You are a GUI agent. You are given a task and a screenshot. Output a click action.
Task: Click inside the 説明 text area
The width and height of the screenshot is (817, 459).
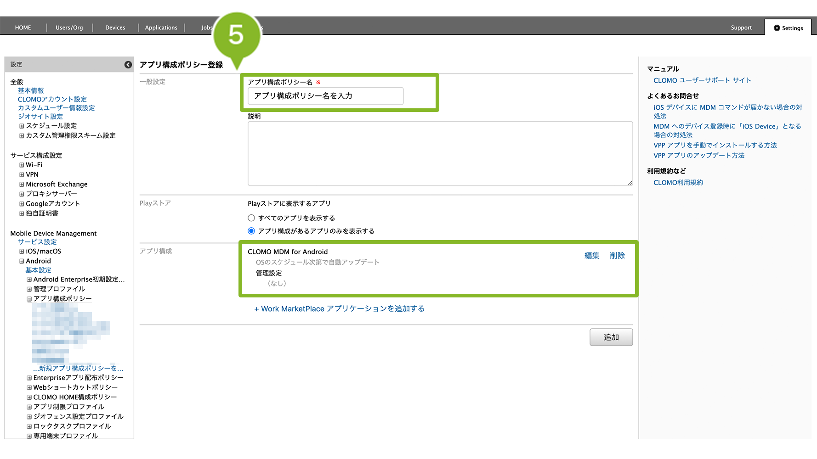[440, 153]
